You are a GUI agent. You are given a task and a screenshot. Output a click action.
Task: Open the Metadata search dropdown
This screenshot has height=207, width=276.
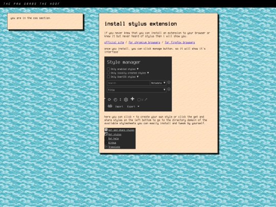(158, 83)
